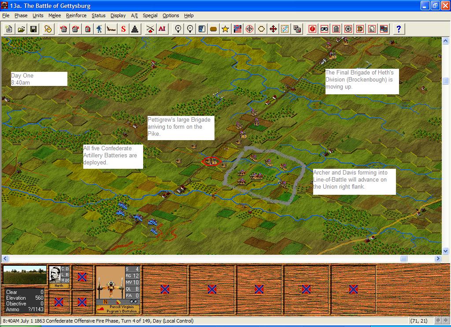451x327 pixels.
Task: Click the map scroll-down arrow
Action: [445, 251]
